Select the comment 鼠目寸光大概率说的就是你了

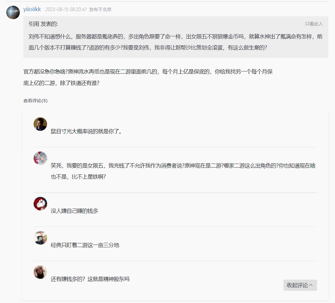pos(86,131)
